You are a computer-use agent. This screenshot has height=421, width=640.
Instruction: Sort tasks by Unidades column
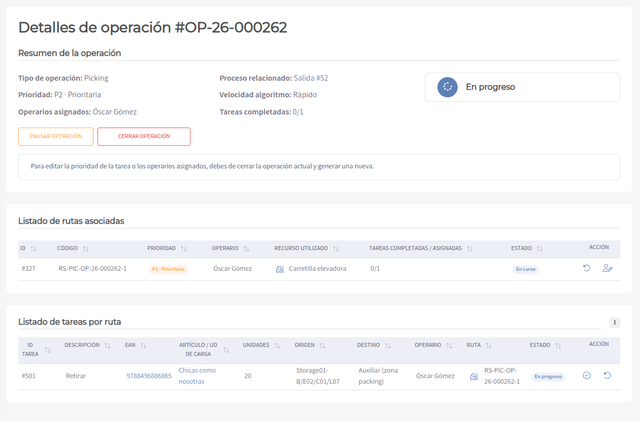pyautogui.click(x=277, y=345)
